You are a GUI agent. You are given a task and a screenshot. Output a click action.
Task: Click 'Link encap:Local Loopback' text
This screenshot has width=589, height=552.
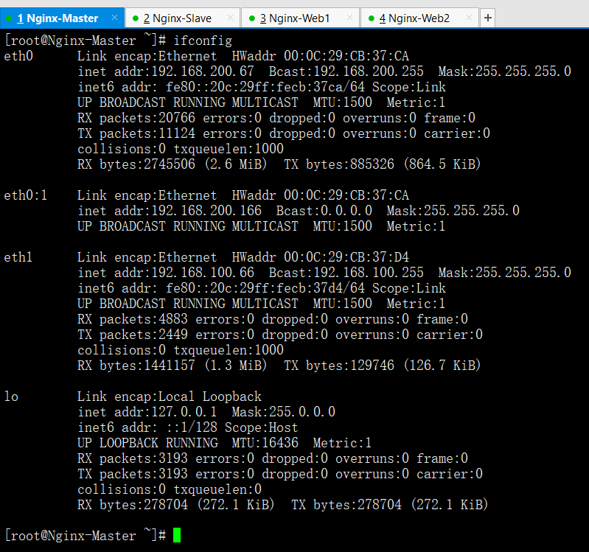click(170, 396)
